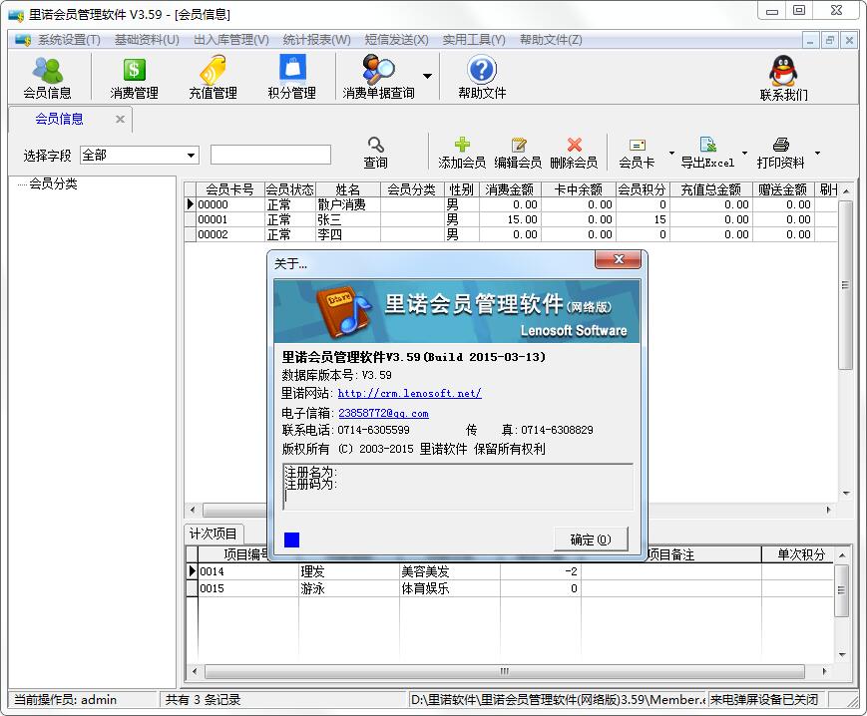Click 删除会员 red X icon

coord(575,145)
